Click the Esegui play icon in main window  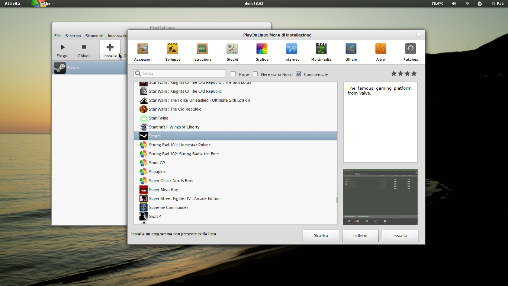(x=62, y=47)
